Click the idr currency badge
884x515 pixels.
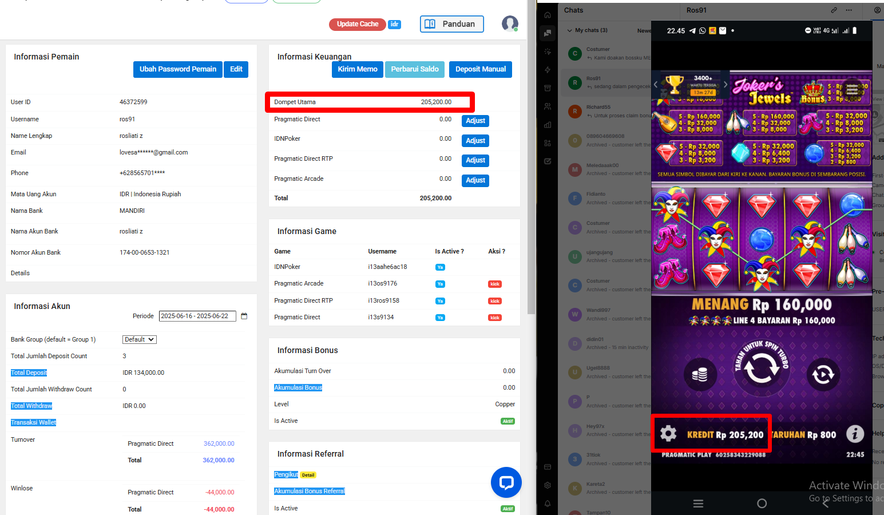click(x=394, y=24)
